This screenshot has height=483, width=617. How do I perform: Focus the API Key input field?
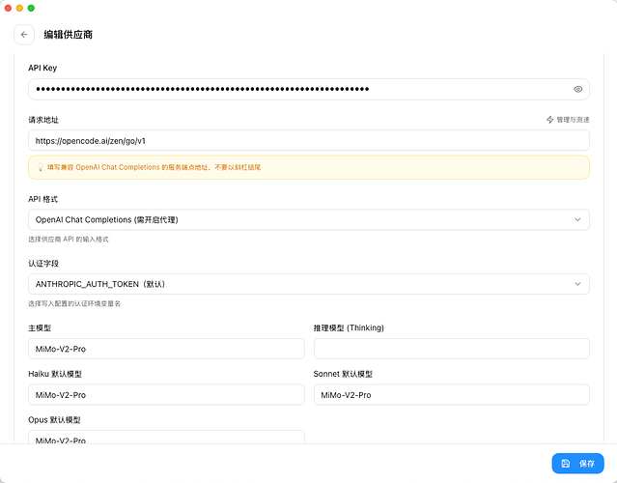[x=309, y=90]
